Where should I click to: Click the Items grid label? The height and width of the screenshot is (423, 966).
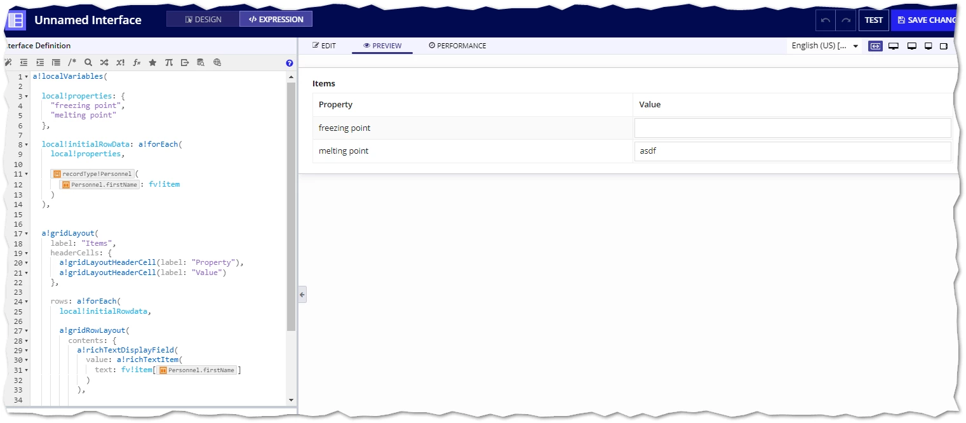tap(324, 83)
